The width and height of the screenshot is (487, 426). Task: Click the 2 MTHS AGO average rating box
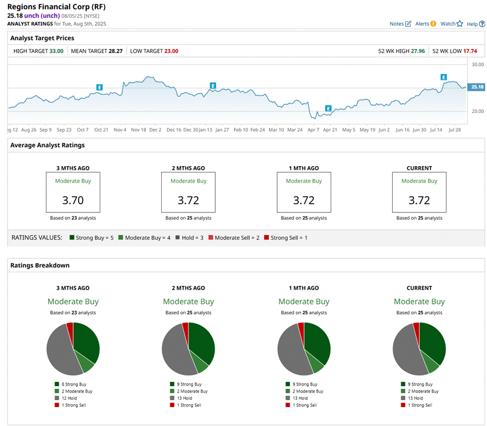click(188, 192)
